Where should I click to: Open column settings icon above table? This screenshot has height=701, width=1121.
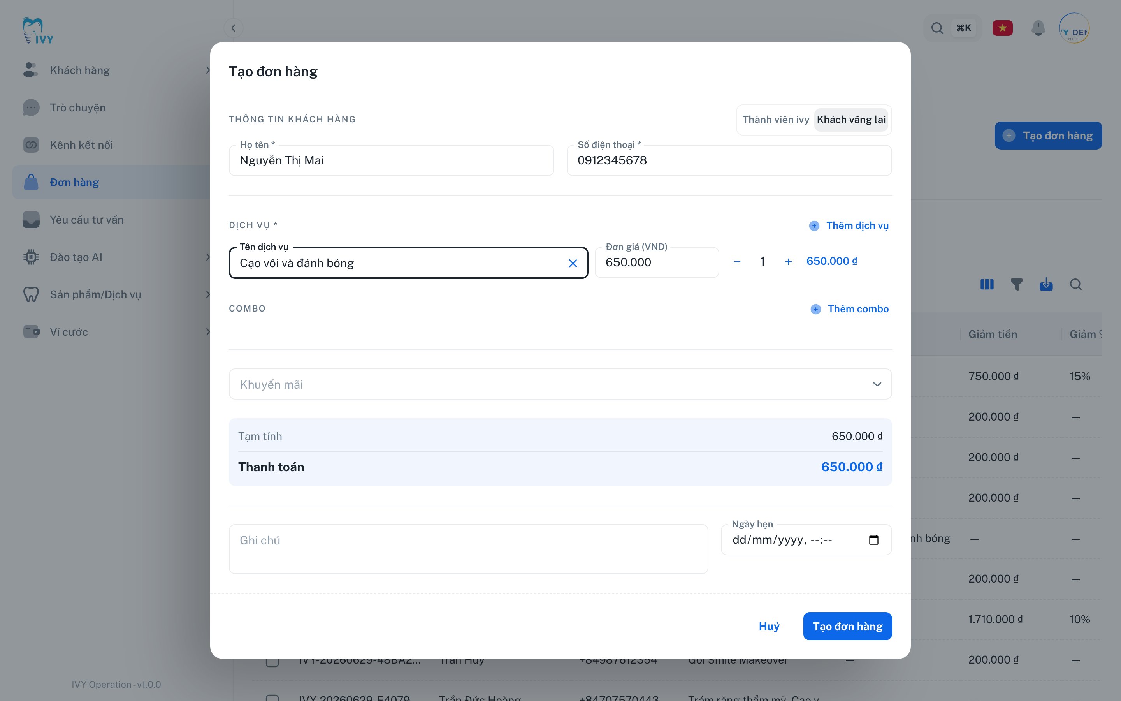pyautogui.click(x=987, y=284)
